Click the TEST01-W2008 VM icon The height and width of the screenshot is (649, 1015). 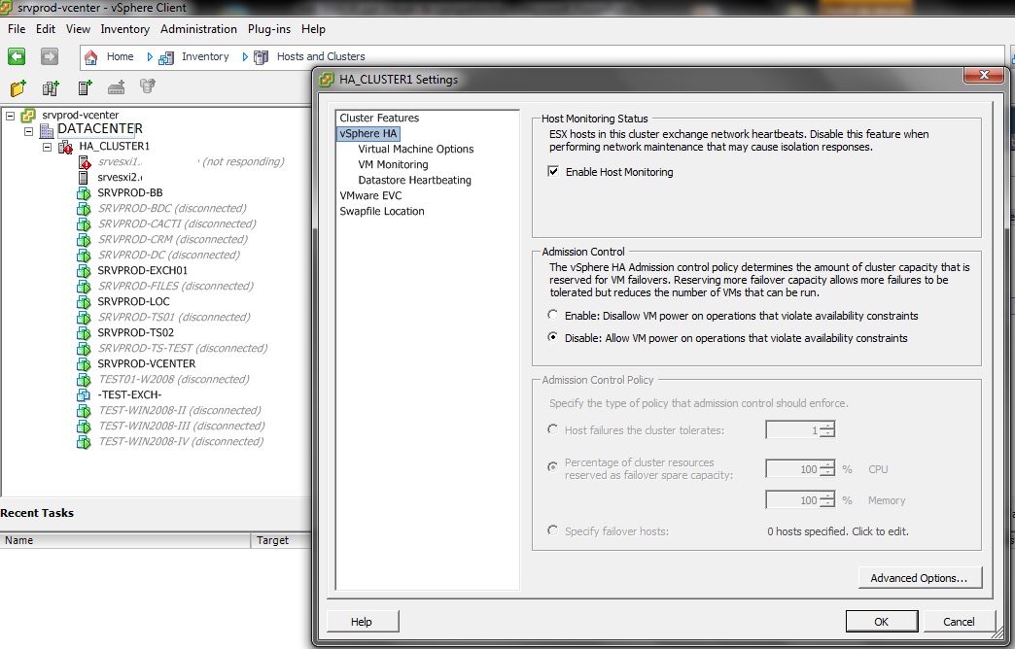pos(84,379)
